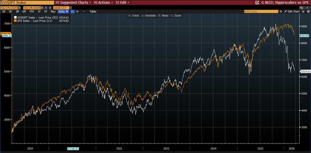Click the 6489.19 left axis value label

[x=6, y=36]
